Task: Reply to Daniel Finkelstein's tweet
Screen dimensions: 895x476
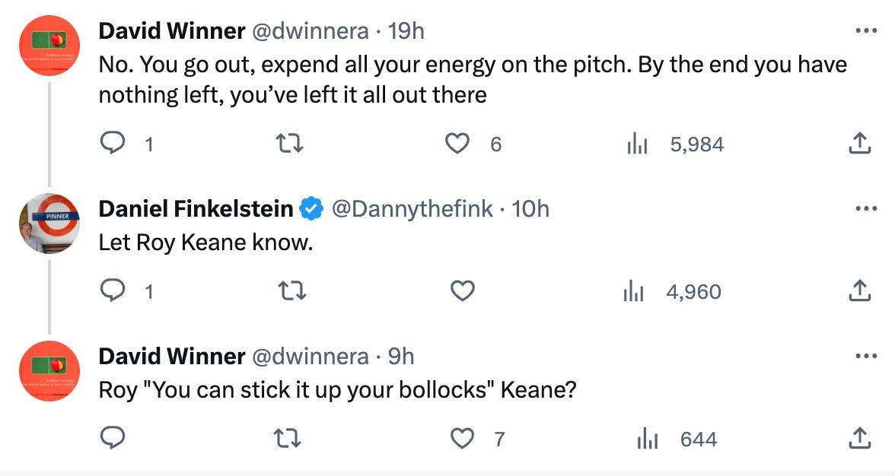Action: point(113,291)
